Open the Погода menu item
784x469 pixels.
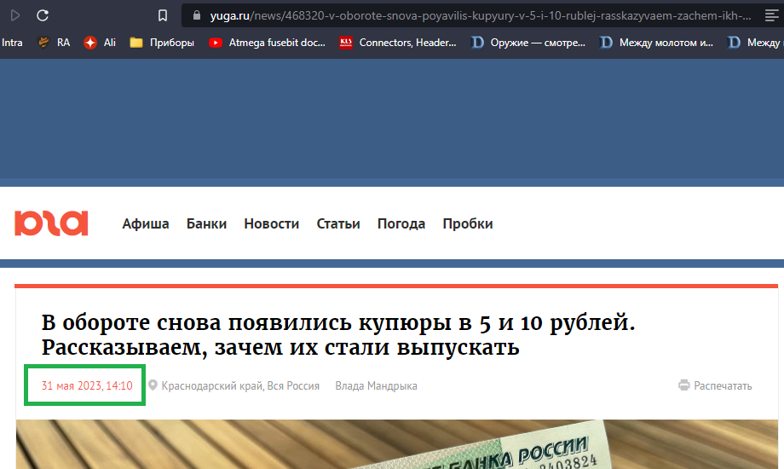pos(401,223)
